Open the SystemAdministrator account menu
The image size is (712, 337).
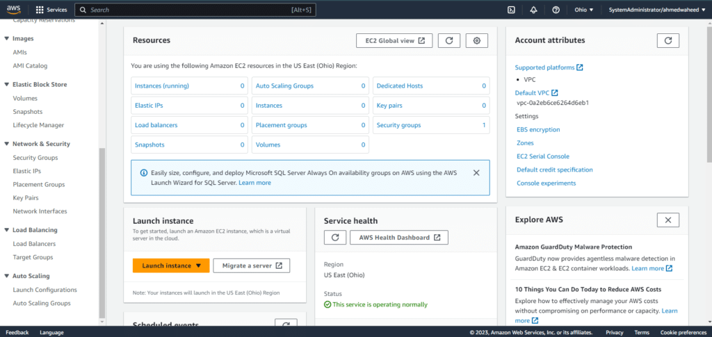tap(657, 10)
